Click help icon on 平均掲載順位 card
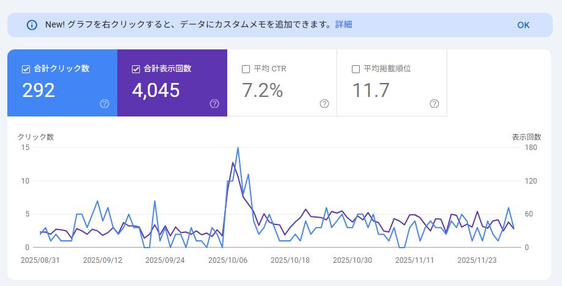 coord(434,104)
